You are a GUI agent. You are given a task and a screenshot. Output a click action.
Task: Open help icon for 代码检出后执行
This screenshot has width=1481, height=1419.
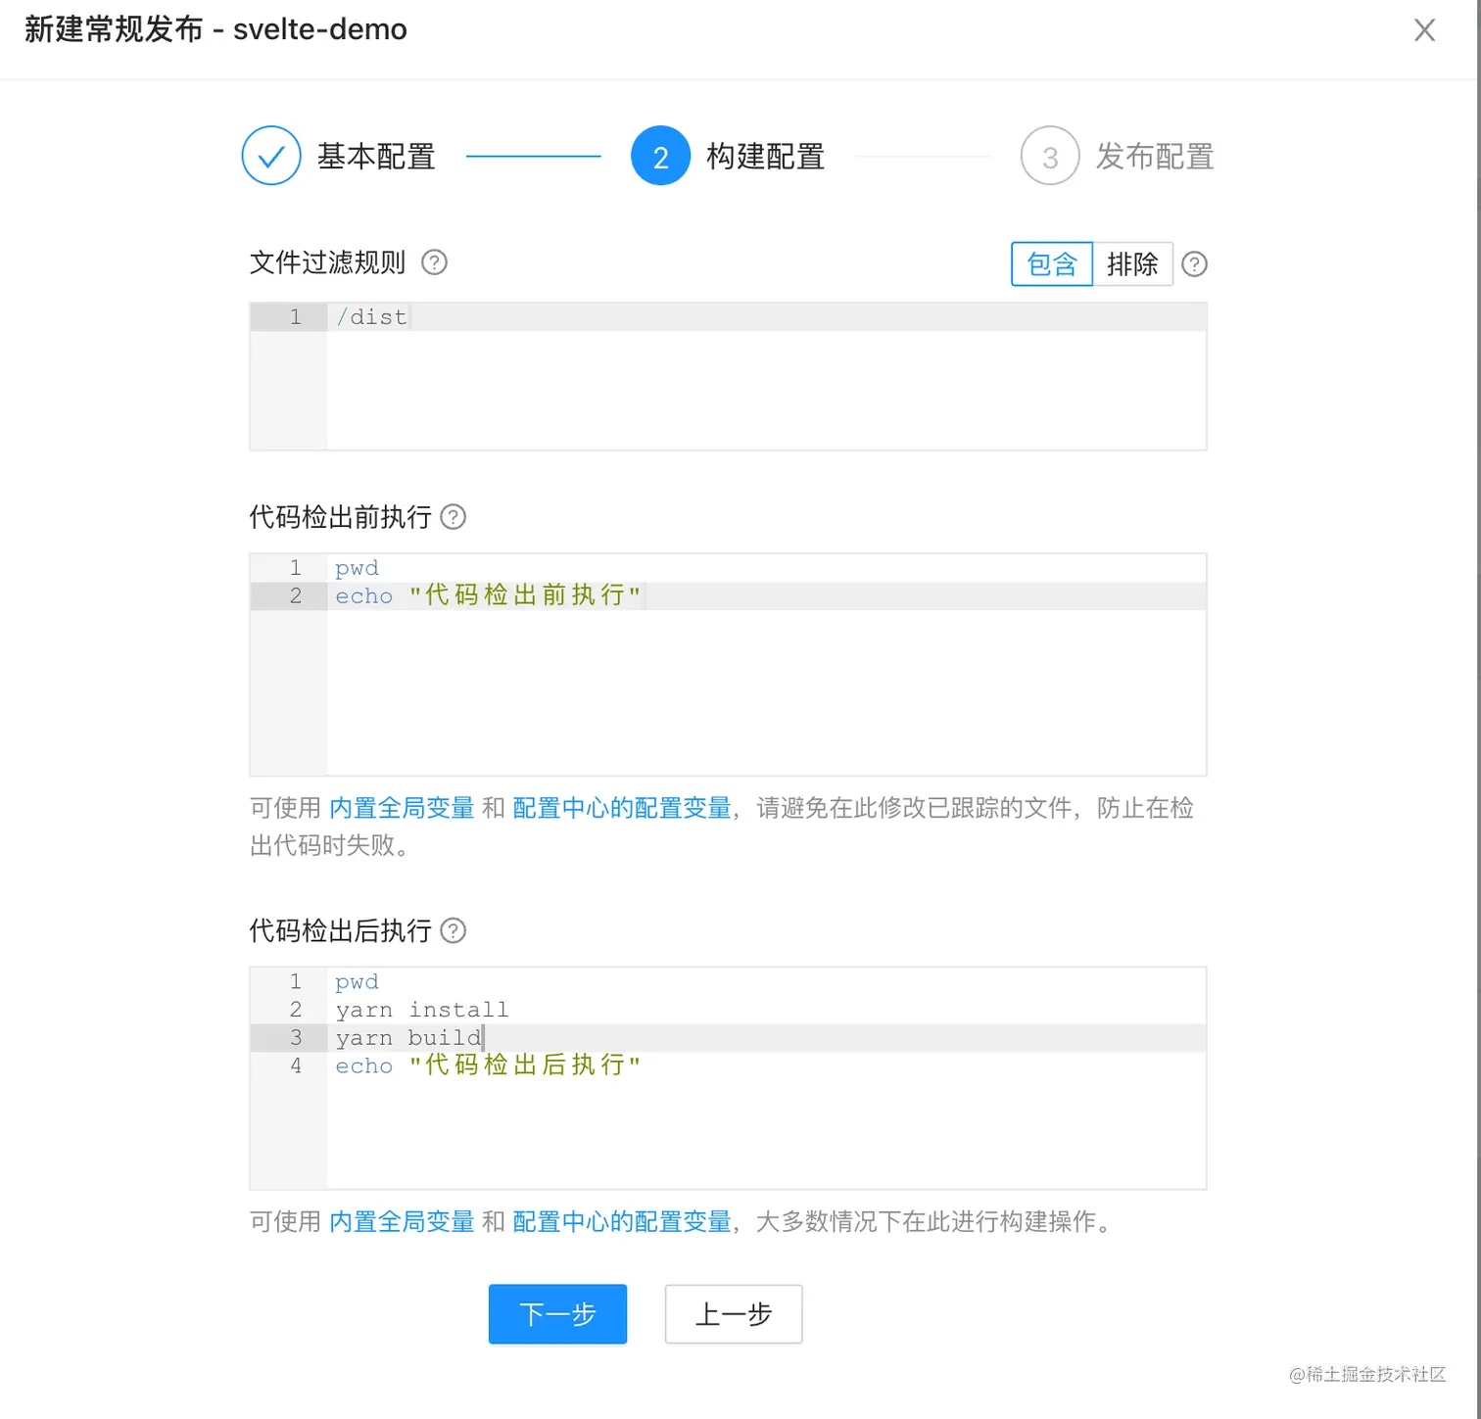(x=454, y=930)
